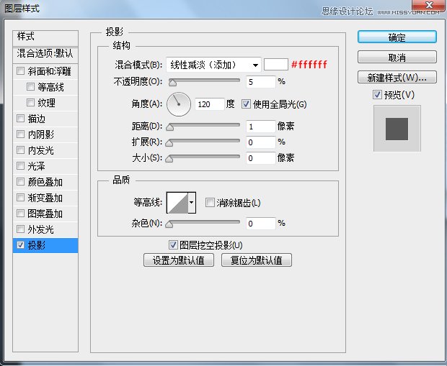This screenshot has height=366, width=447.
Task: Tick the 等高线 sub-option checkbox
Action: coord(30,86)
